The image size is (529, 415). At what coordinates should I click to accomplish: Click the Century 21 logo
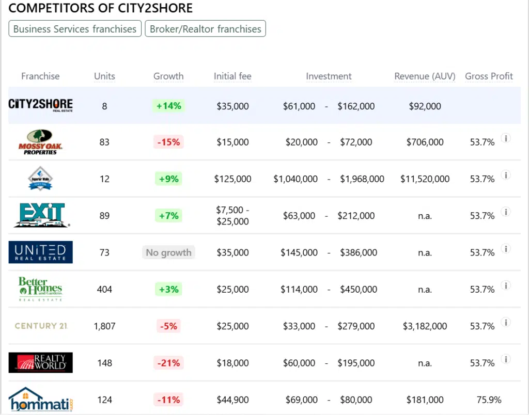(x=40, y=326)
